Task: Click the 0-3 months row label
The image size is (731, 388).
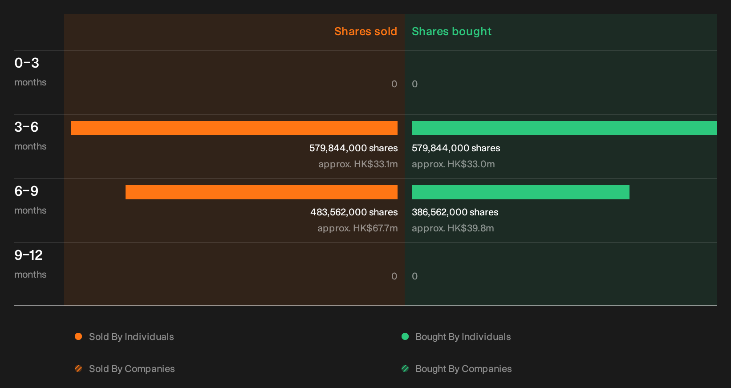Action: click(x=30, y=72)
